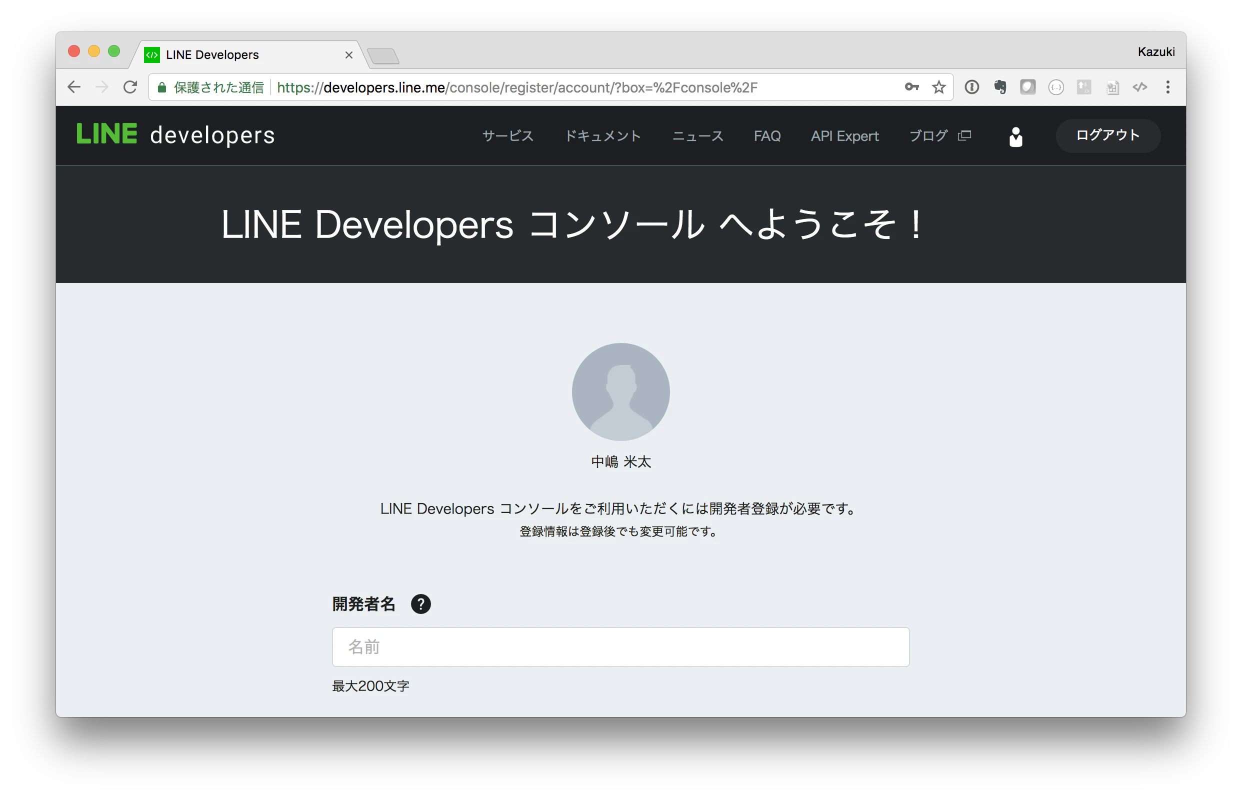The height and width of the screenshot is (797, 1242).
Task: Click the gray shield-shaped extension icon
Action: [x=1028, y=87]
